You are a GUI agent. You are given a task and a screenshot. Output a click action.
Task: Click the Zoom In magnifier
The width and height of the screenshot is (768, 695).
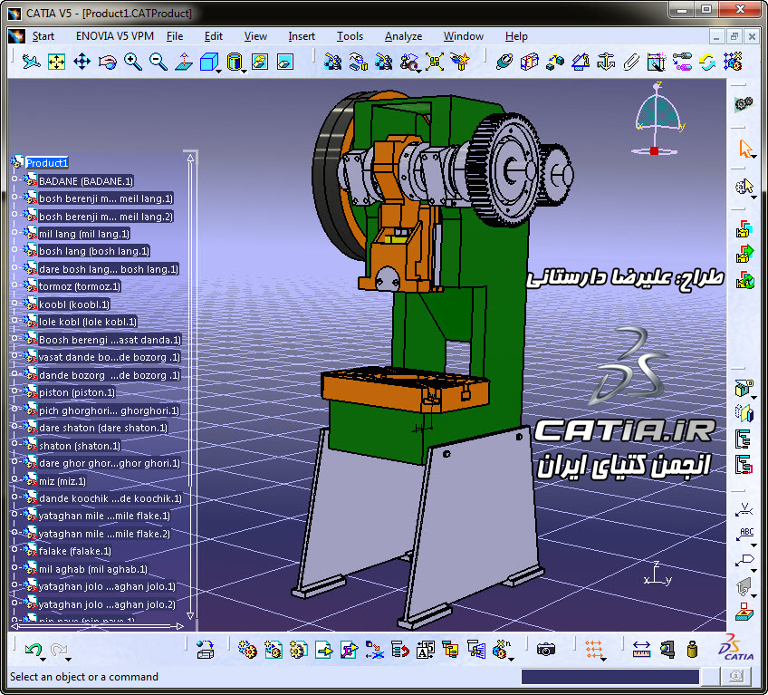(133, 62)
